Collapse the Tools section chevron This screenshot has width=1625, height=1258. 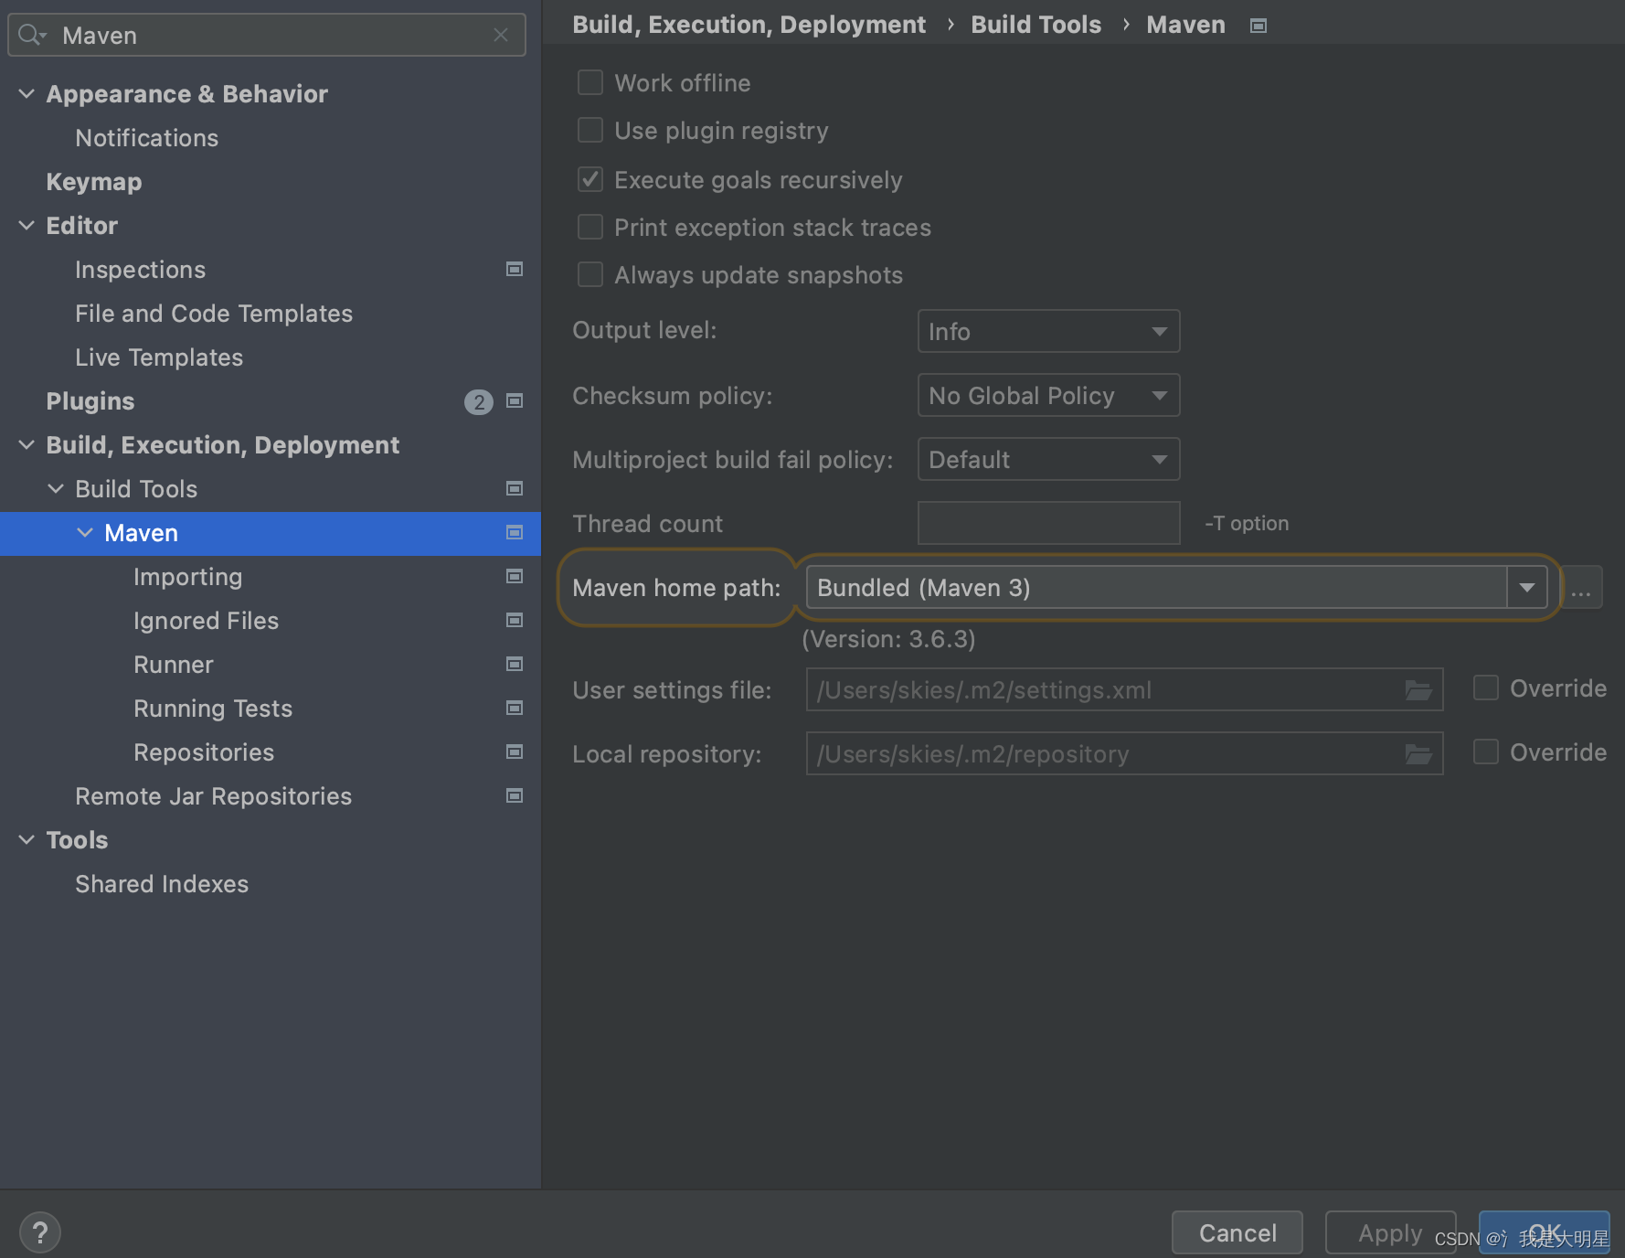click(27, 839)
